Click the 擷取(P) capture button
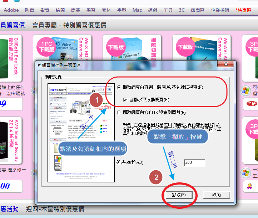The width and height of the screenshot is (258, 218). click(178, 195)
